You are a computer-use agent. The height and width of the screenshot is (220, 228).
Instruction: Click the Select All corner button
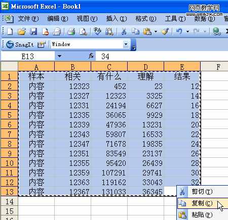coord(10,66)
